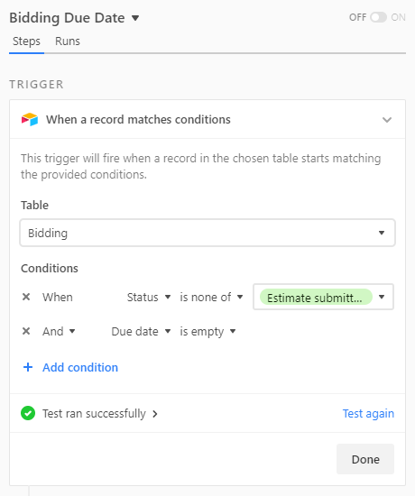
Task: Remove the Due date condition with X icon
Action: coord(26,331)
